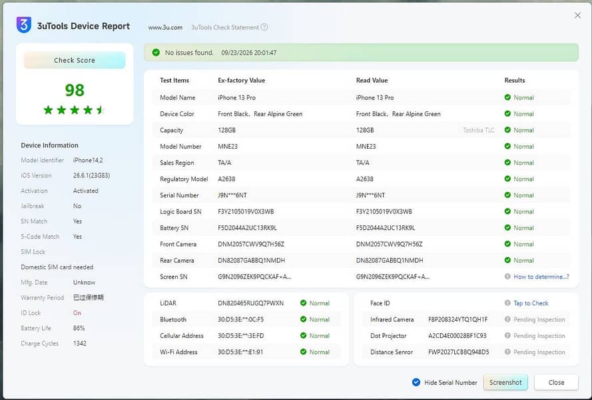Screen dimensions: 592x400
Task: Click the Bluetooth Normal status icon
Action: point(303,319)
